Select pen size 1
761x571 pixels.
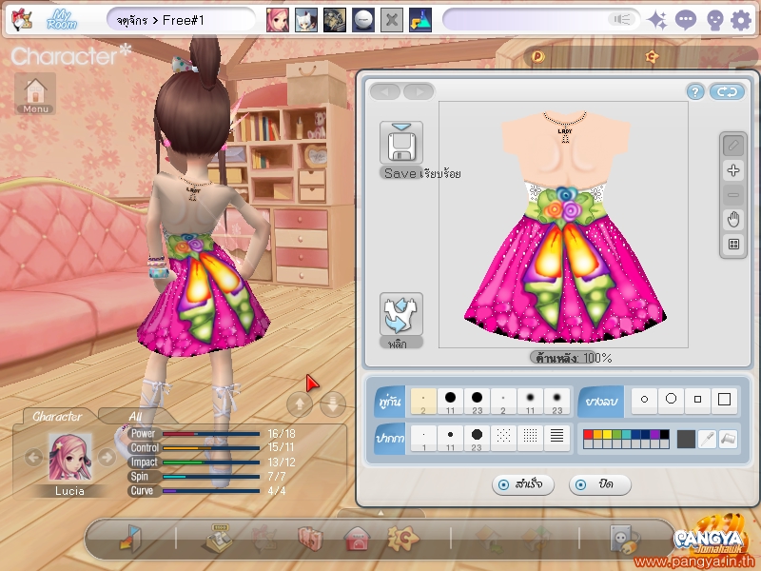(423, 439)
